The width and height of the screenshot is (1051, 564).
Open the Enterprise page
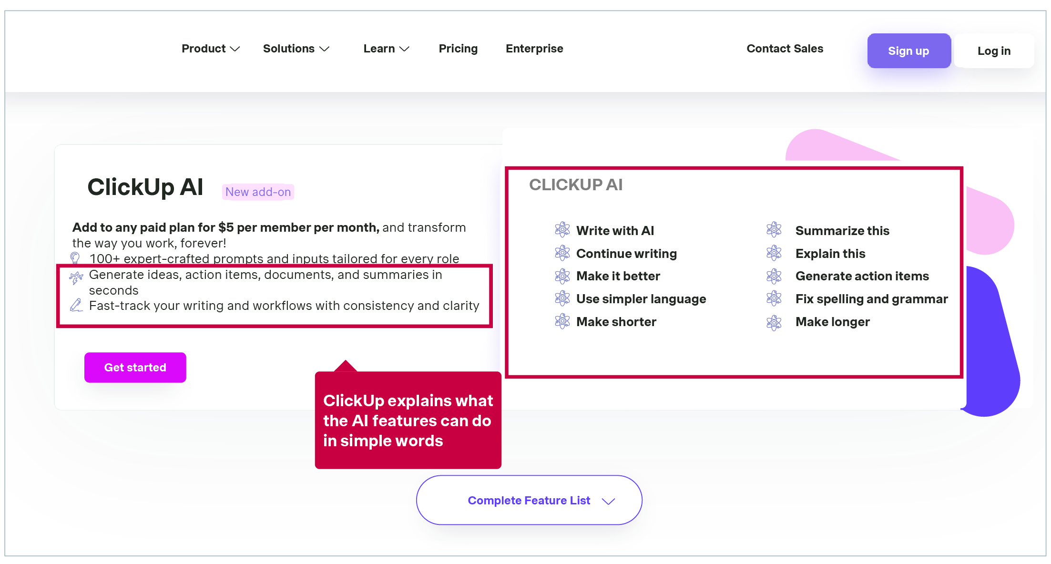534,49
